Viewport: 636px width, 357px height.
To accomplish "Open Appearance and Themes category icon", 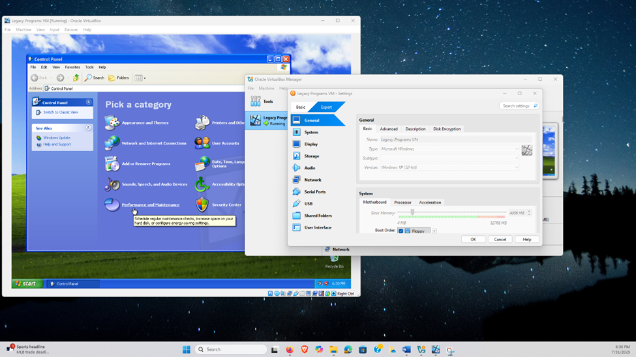I will 112,122.
